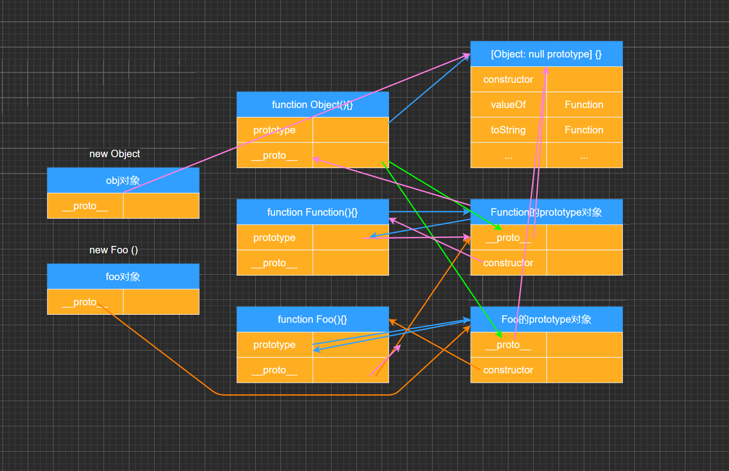Click the "new Foo ()" text label
The image size is (729, 471).
(x=113, y=250)
